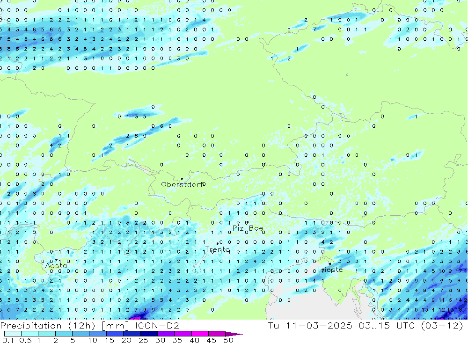Click the 'ICON-D2' model name
The width and height of the screenshot is (468, 343).
[157, 325]
